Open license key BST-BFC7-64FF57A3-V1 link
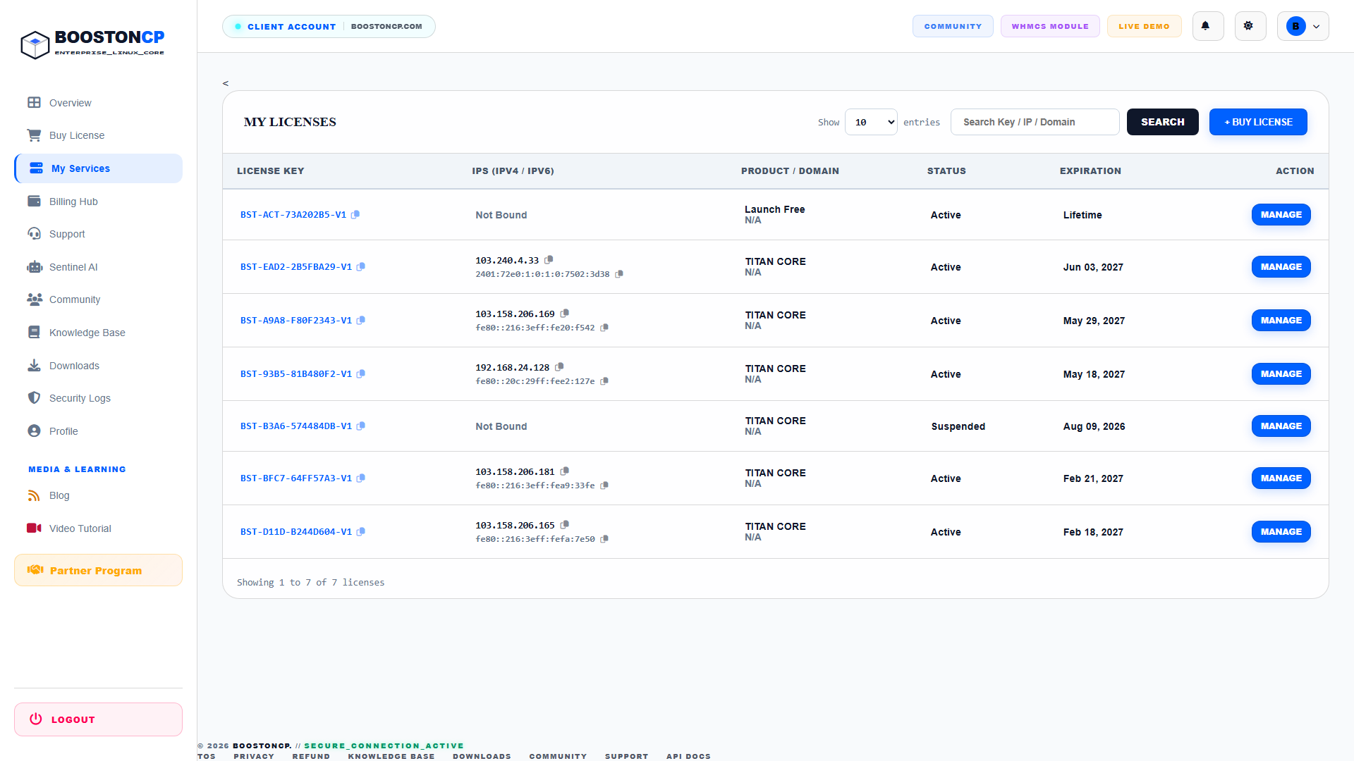The width and height of the screenshot is (1354, 761). 296,478
